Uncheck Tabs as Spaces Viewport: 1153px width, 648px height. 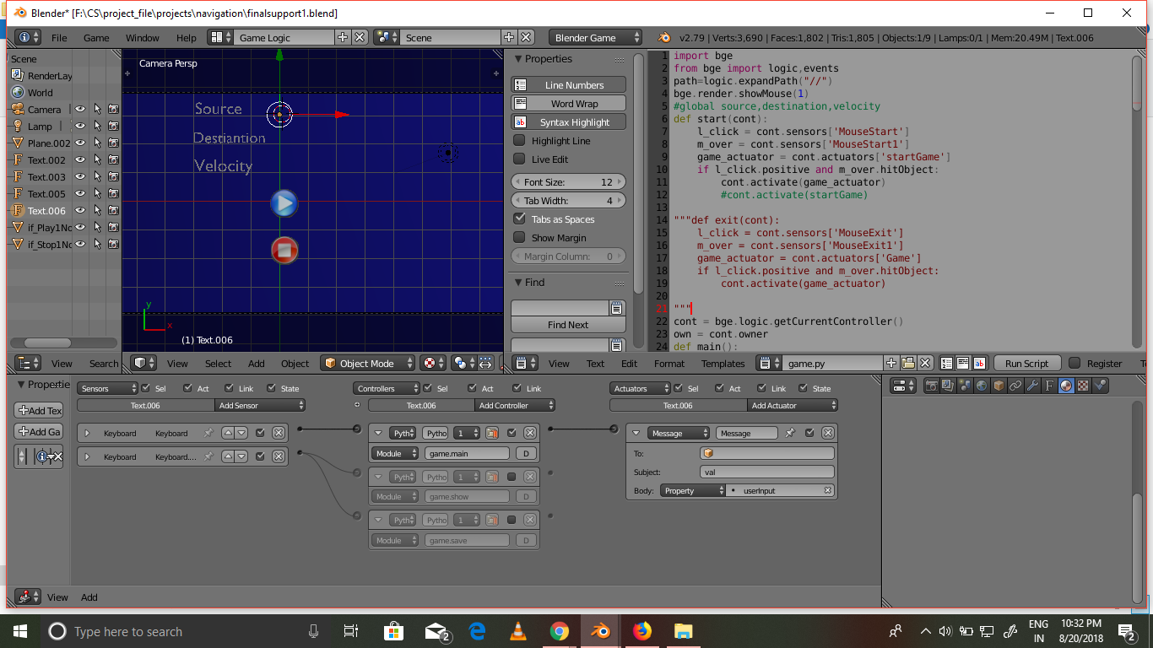click(x=520, y=219)
